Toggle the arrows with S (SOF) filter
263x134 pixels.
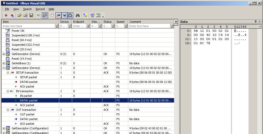(x=64, y=15)
